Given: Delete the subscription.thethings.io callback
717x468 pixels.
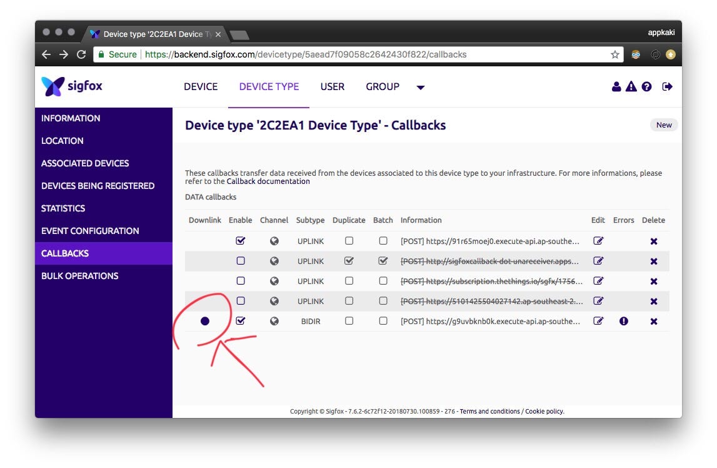Looking at the screenshot, I should coord(654,282).
